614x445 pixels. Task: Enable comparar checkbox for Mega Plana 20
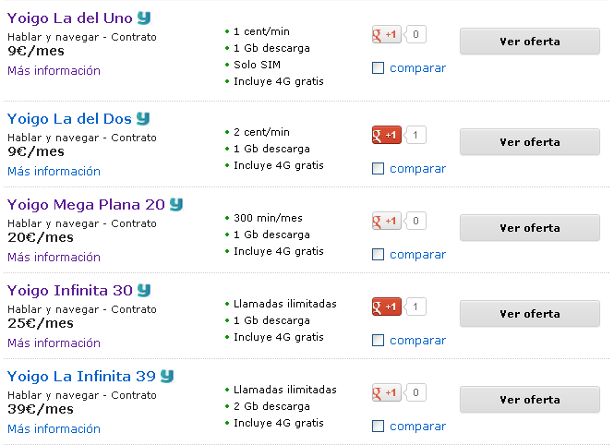point(378,255)
